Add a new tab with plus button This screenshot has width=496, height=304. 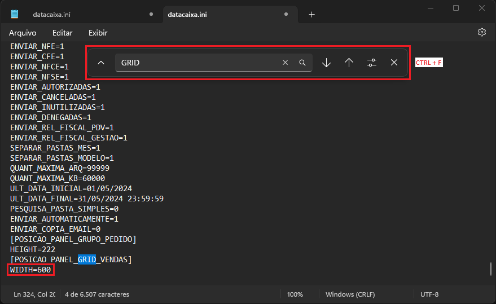click(311, 14)
